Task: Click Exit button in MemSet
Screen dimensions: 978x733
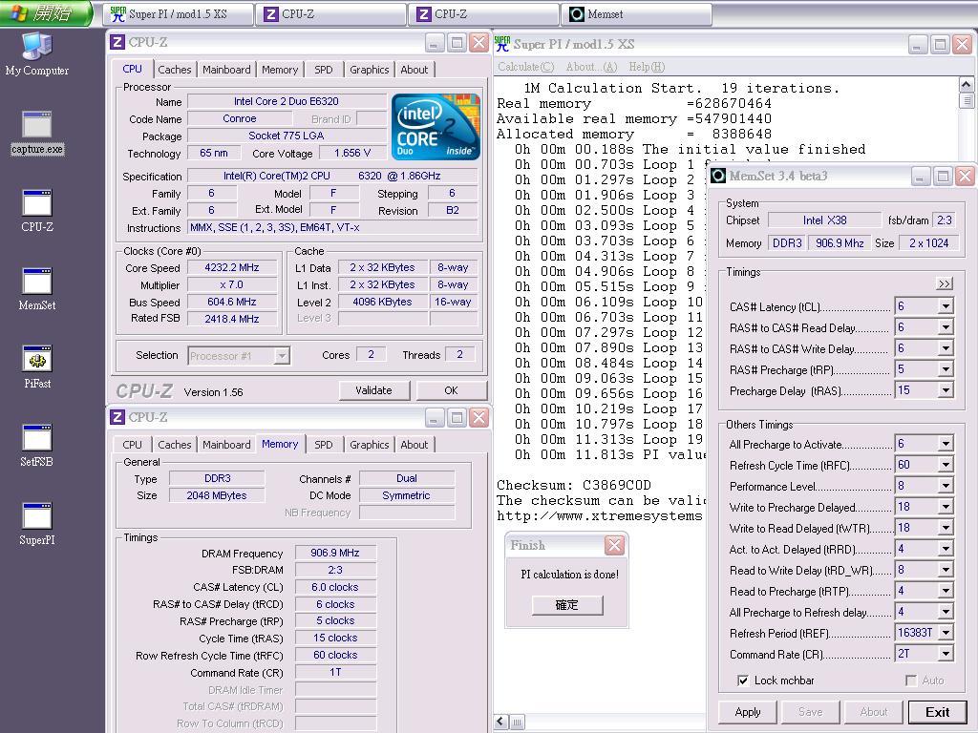Action: click(937, 712)
